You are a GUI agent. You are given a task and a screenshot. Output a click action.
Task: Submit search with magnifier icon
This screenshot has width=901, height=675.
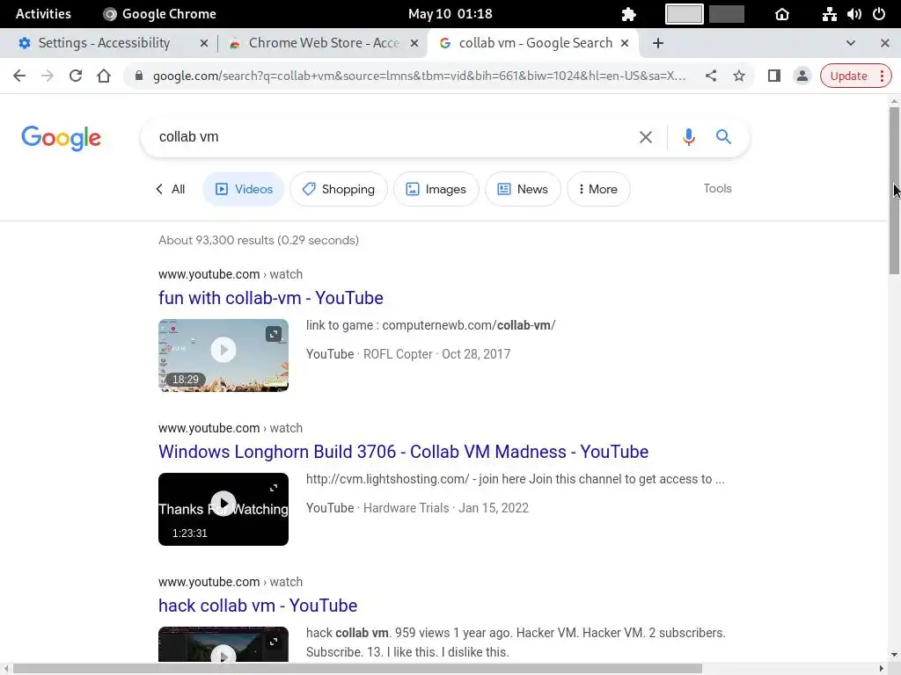click(723, 136)
